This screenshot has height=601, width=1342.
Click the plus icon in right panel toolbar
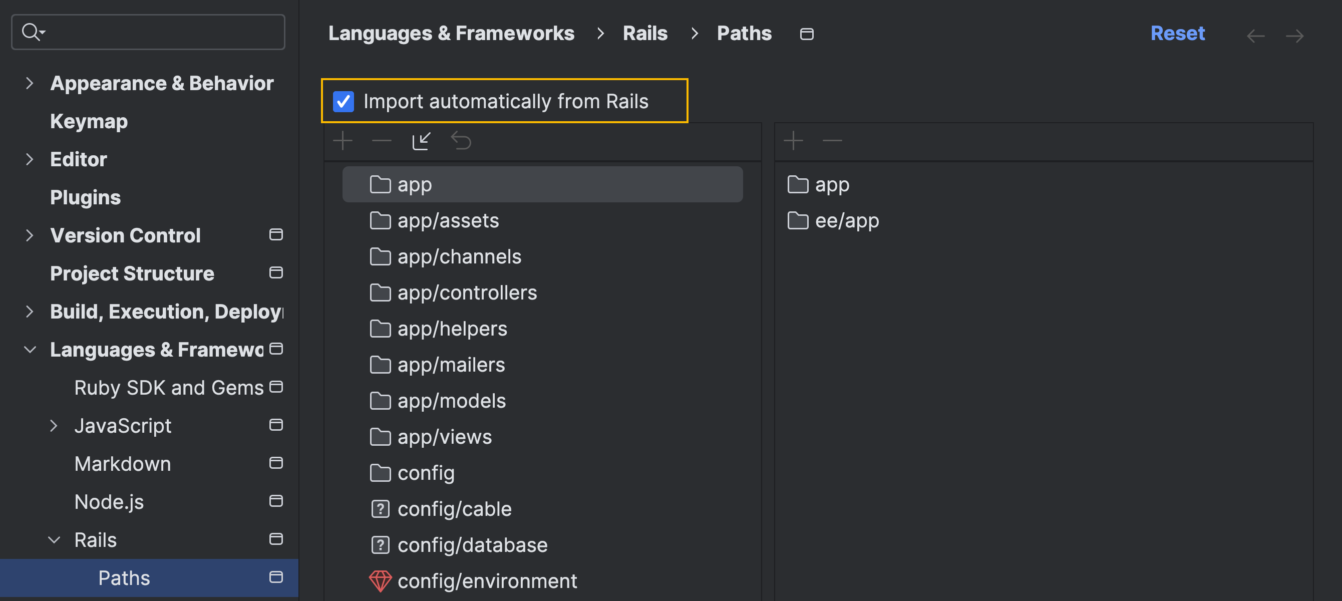[x=793, y=141]
